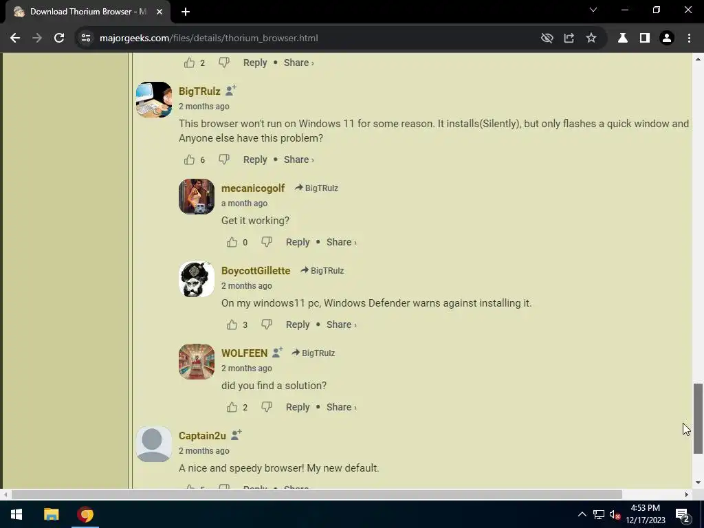Follow user BigTRulz via add-person icon
Image resolution: width=704 pixels, height=528 pixels.
tap(231, 90)
